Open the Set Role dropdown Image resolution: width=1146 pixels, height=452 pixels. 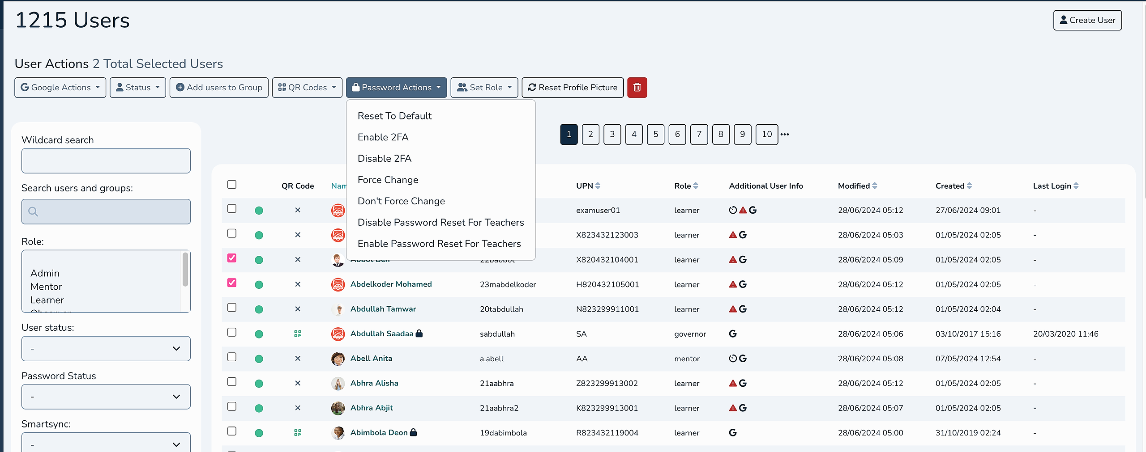(x=484, y=88)
